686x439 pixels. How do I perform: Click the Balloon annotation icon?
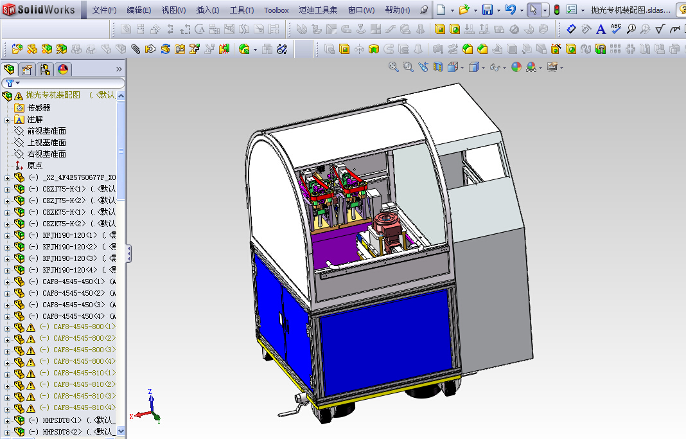(x=631, y=30)
